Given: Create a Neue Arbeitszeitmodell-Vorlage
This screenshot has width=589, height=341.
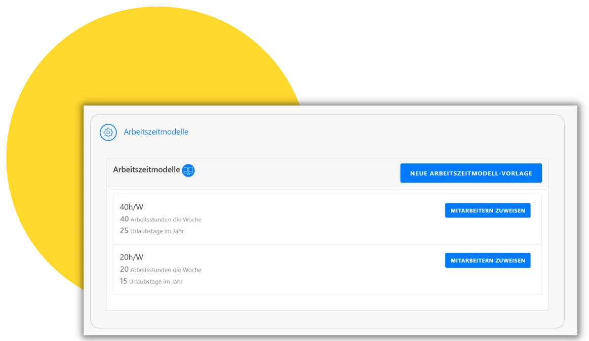Looking at the screenshot, I should pos(470,173).
